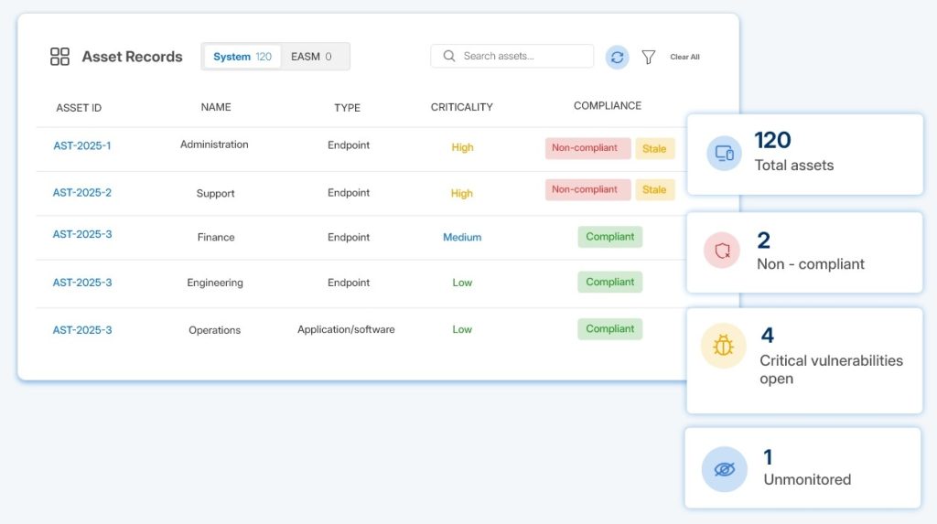Sort by NAME column header

[216, 108]
